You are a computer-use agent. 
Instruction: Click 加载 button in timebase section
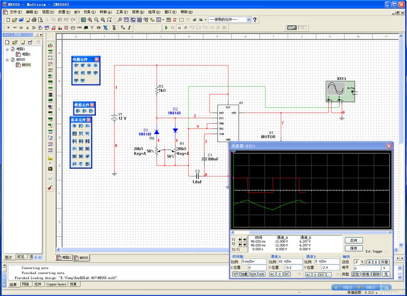[x=245, y=274]
